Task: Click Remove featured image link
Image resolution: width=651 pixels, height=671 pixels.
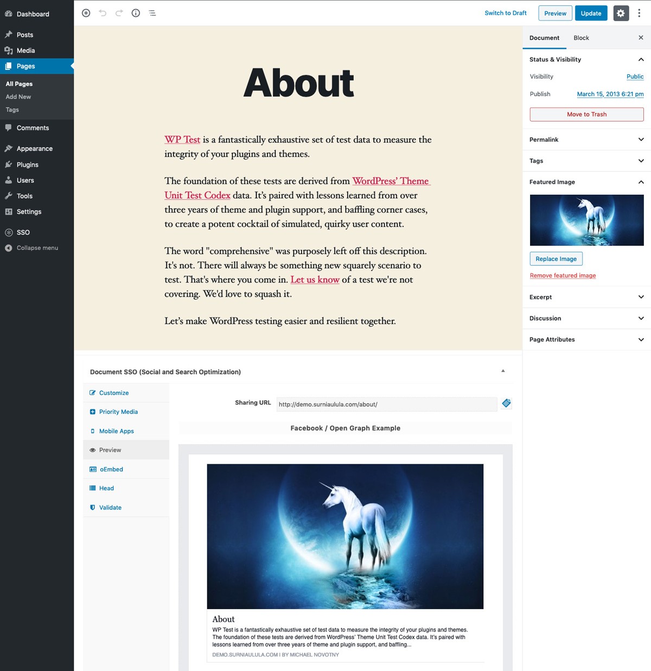Action: click(563, 276)
